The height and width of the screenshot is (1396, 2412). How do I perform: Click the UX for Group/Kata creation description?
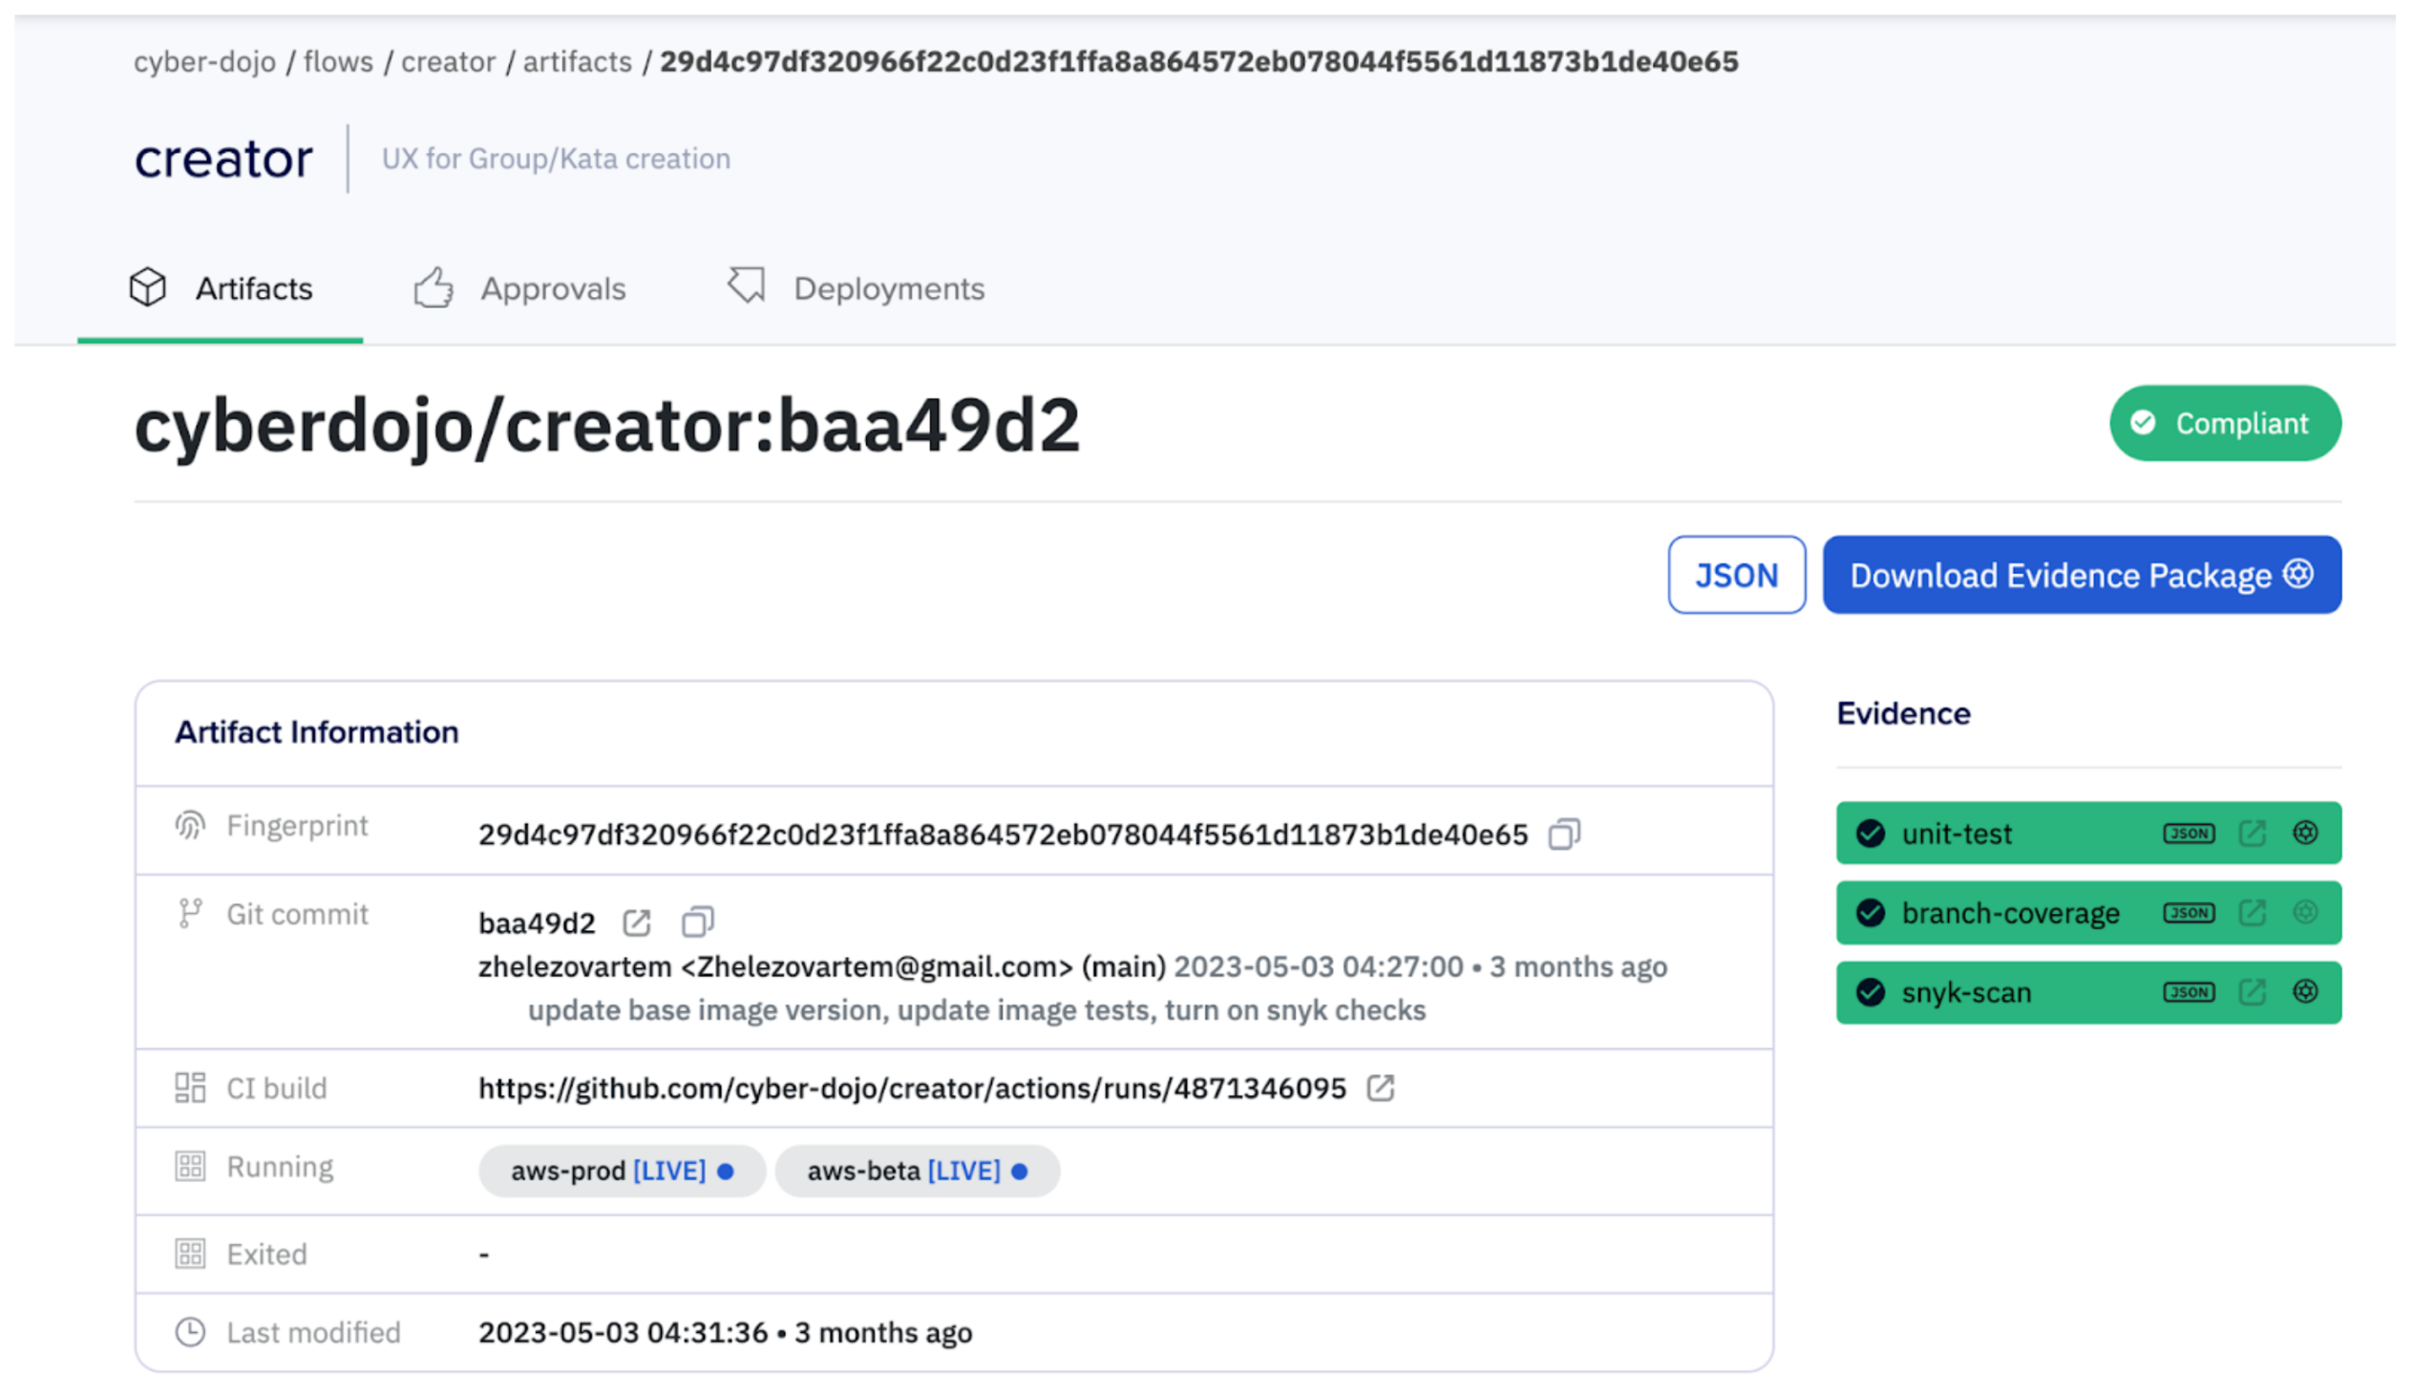(556, 159)
